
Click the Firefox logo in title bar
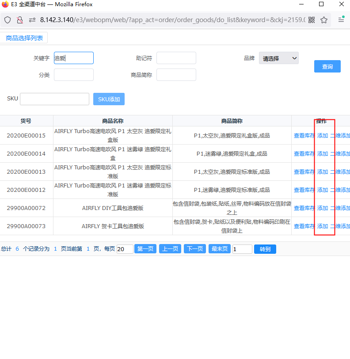(5, 4)
